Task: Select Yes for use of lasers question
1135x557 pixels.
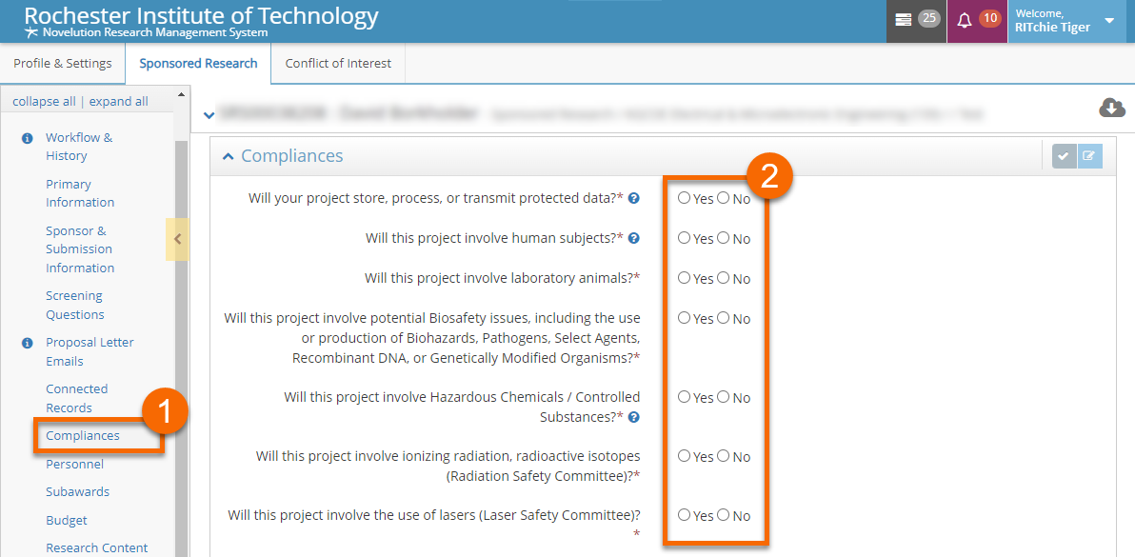Action: coord(685,515)
